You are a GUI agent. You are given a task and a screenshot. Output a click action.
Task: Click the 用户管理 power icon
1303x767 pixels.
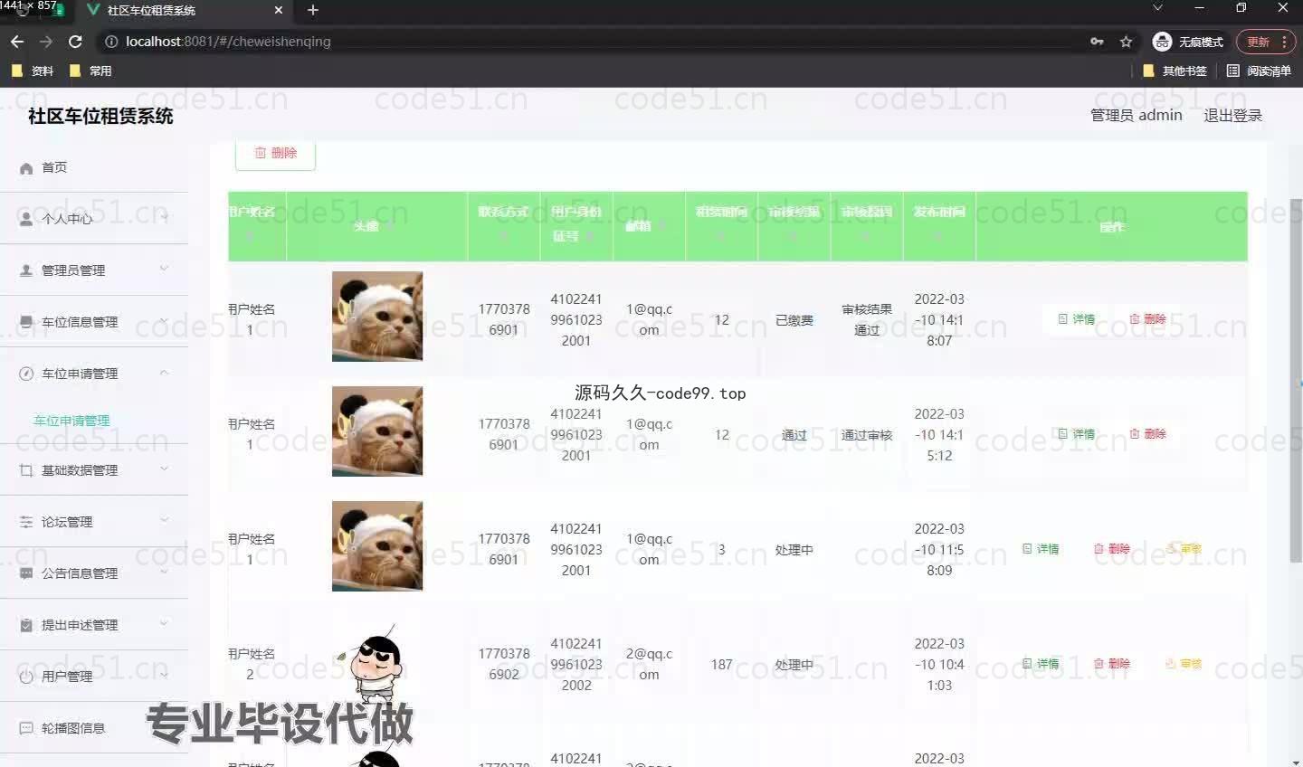[x=26, y=677]
